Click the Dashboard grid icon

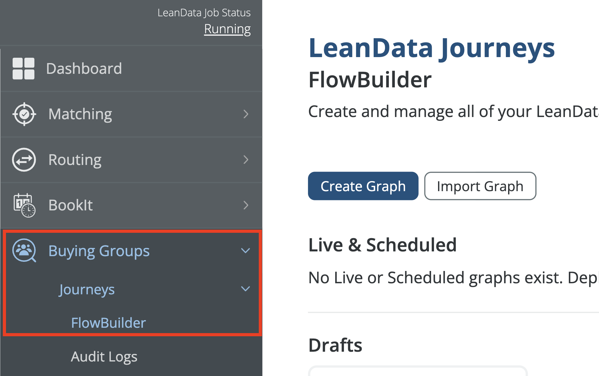[23, 68]
